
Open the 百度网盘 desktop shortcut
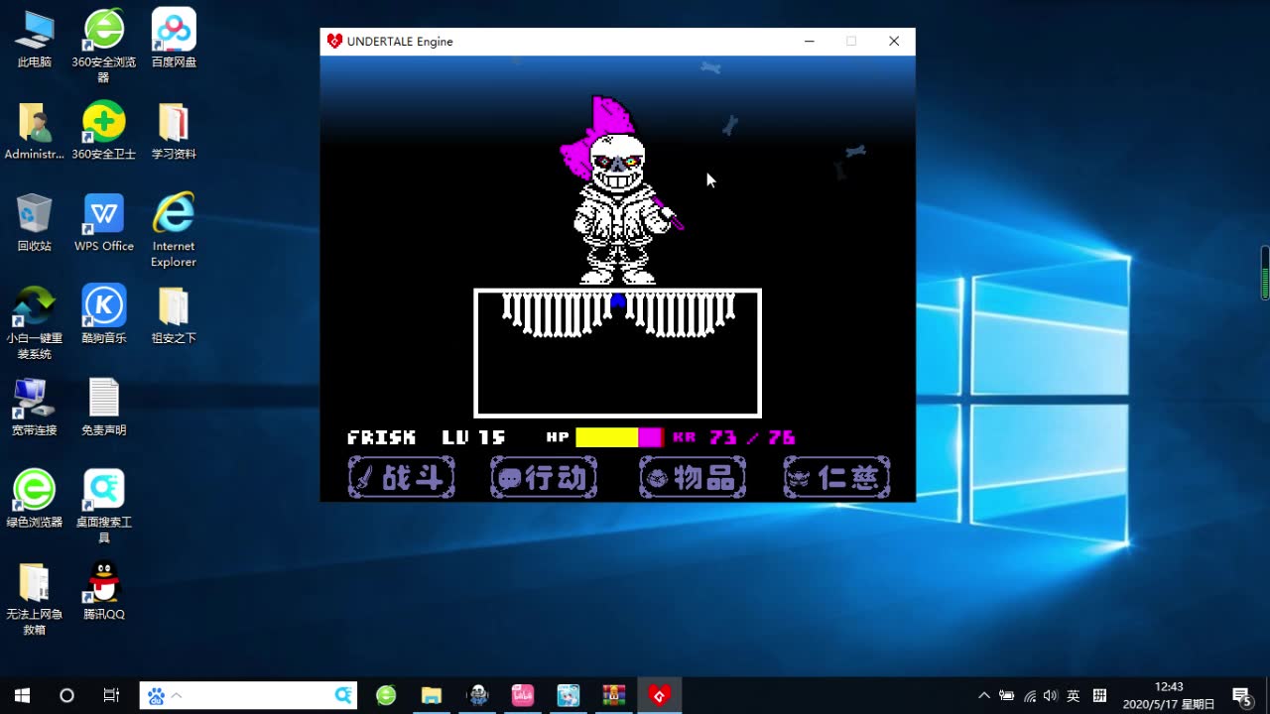click(174, 40)
